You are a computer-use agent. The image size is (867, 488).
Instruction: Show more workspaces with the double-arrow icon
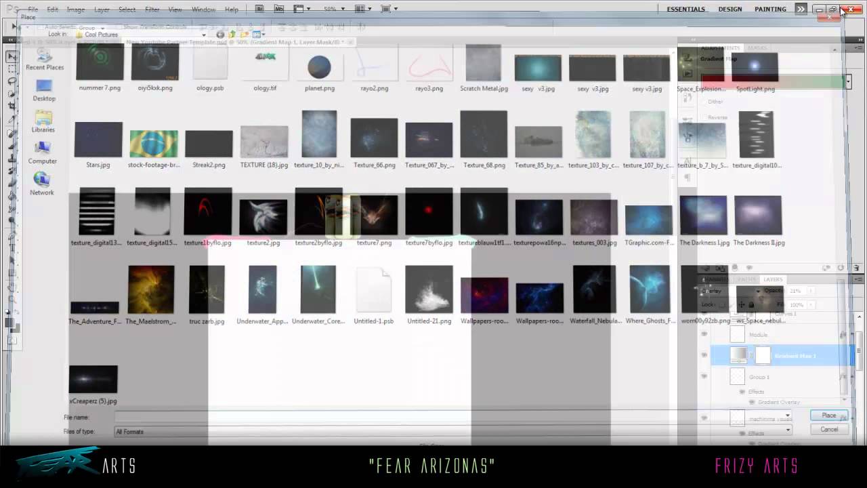[x=801, y=9]
